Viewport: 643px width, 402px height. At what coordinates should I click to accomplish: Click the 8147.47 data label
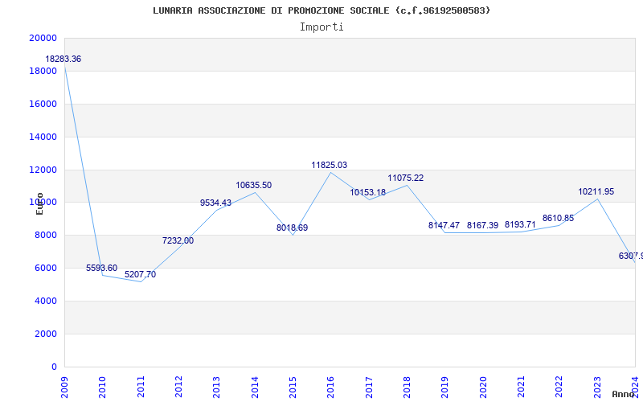click(444, 226)
